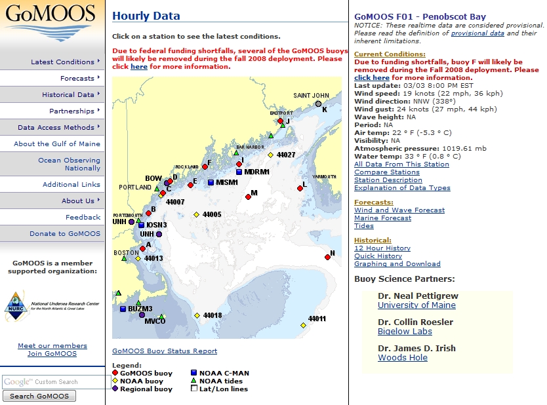Click 'click here' in buoy F notice

click(x=372, y=78)
